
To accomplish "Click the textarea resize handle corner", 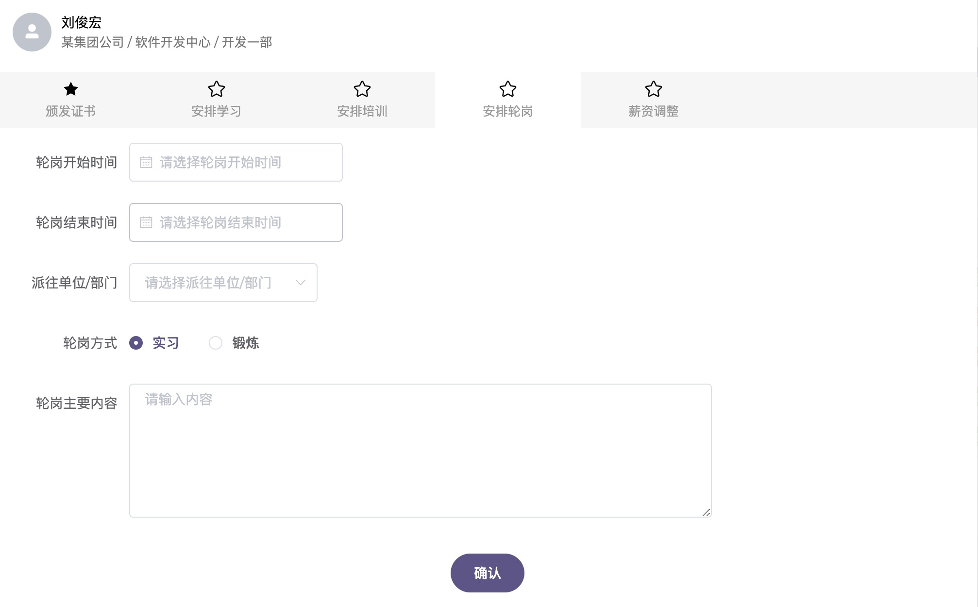I will pos(707,512).
